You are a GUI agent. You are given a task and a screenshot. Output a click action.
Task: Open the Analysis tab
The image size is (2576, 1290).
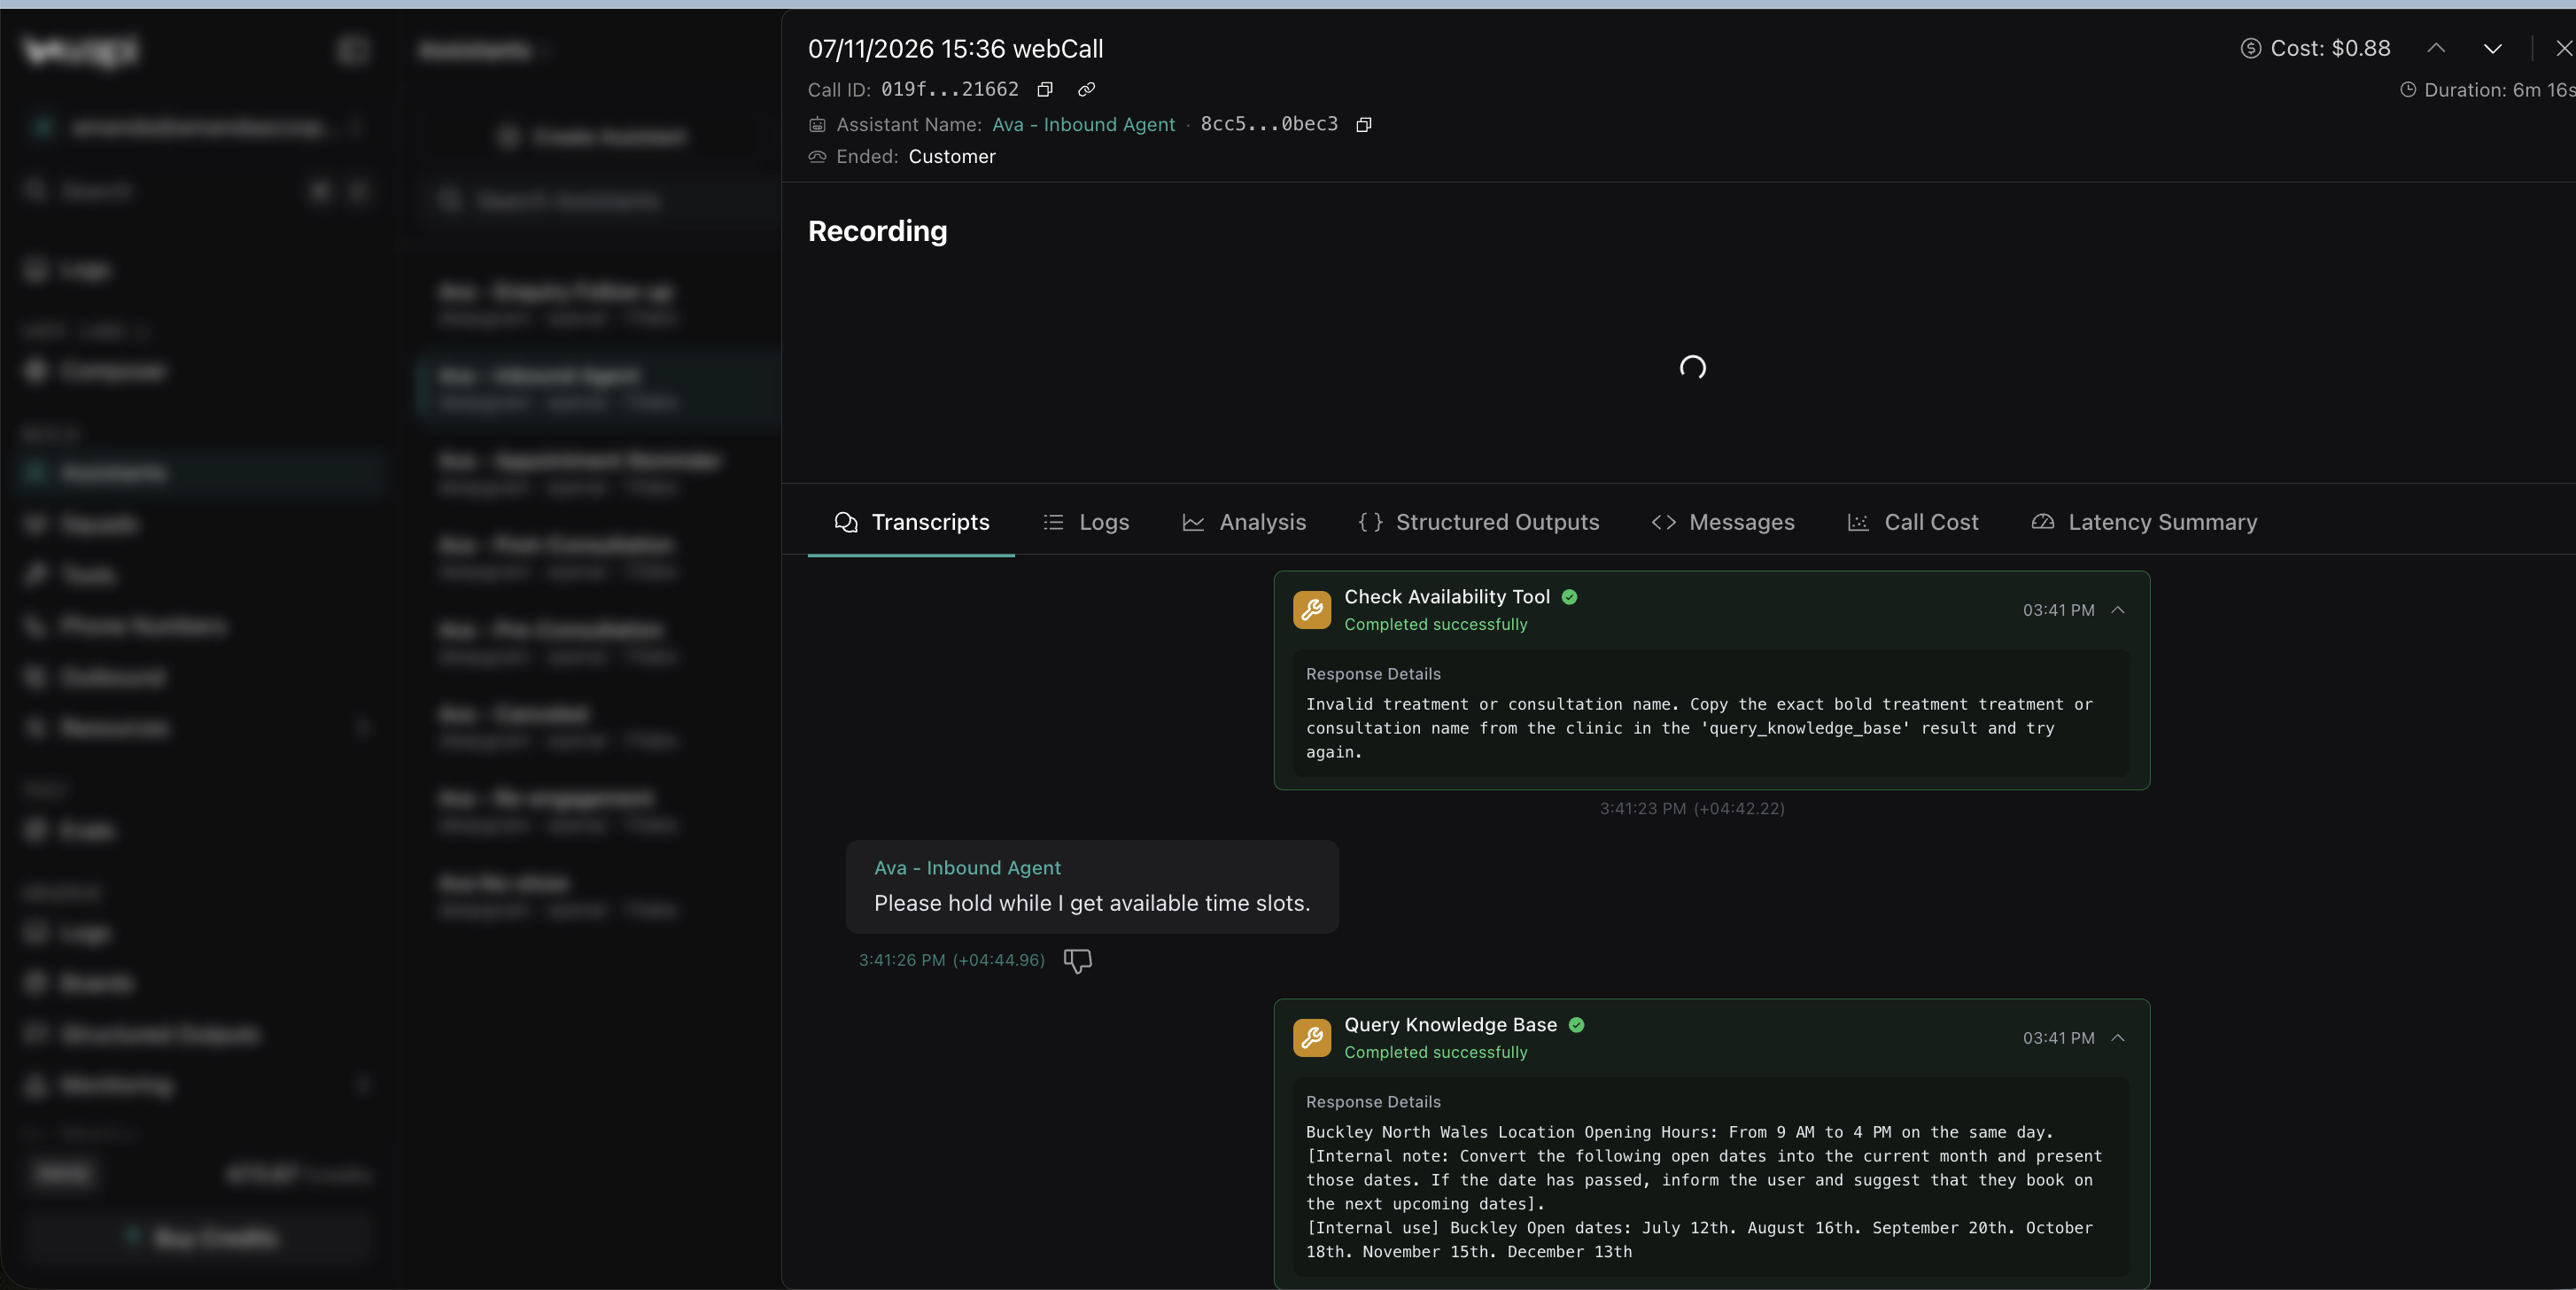click(1243, 522)
